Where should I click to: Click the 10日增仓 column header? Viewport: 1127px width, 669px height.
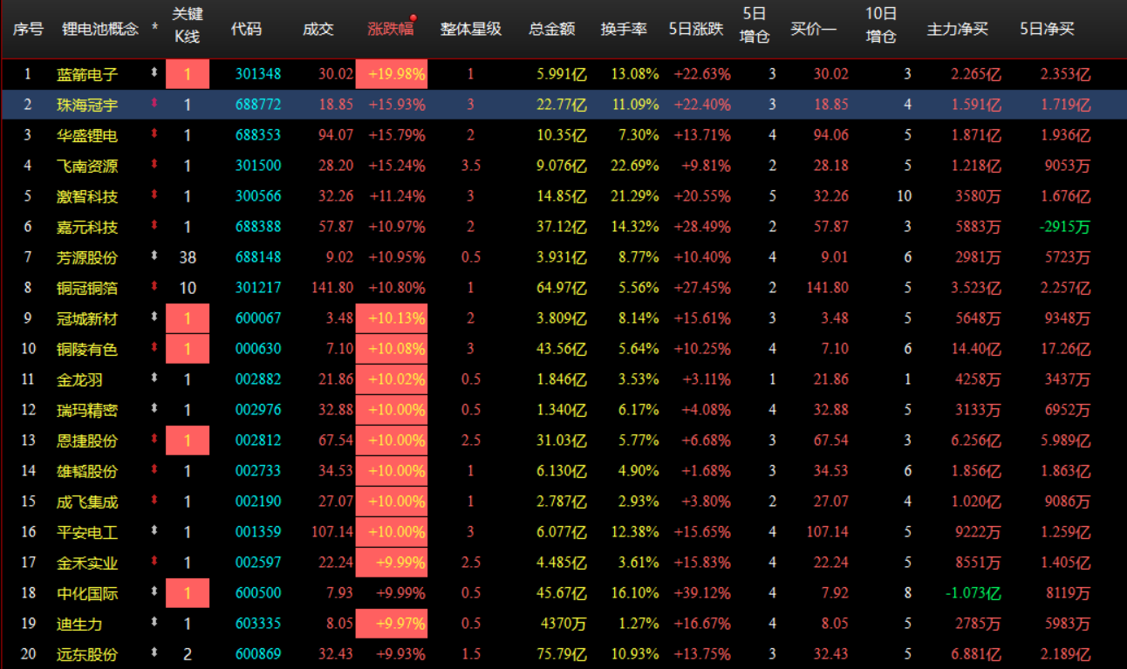click(881, 25)
